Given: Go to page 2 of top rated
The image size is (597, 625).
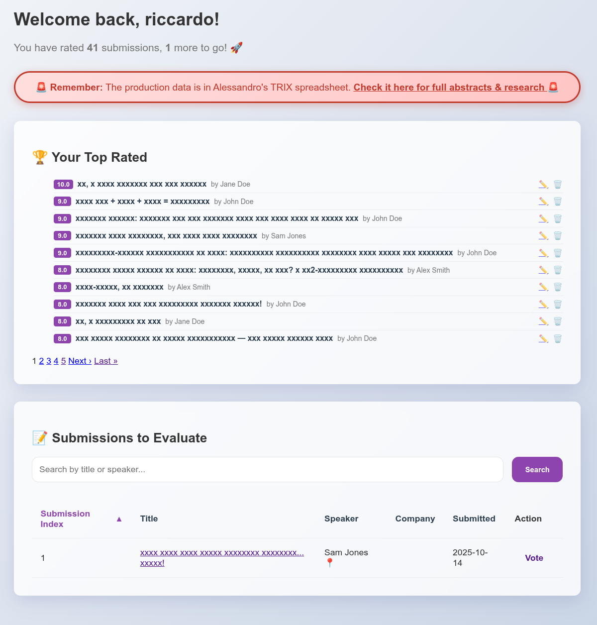Looking at the screenshot, I should pos(41,361).
